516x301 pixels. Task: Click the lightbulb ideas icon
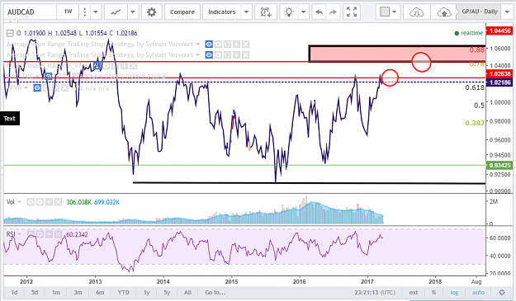289,12
